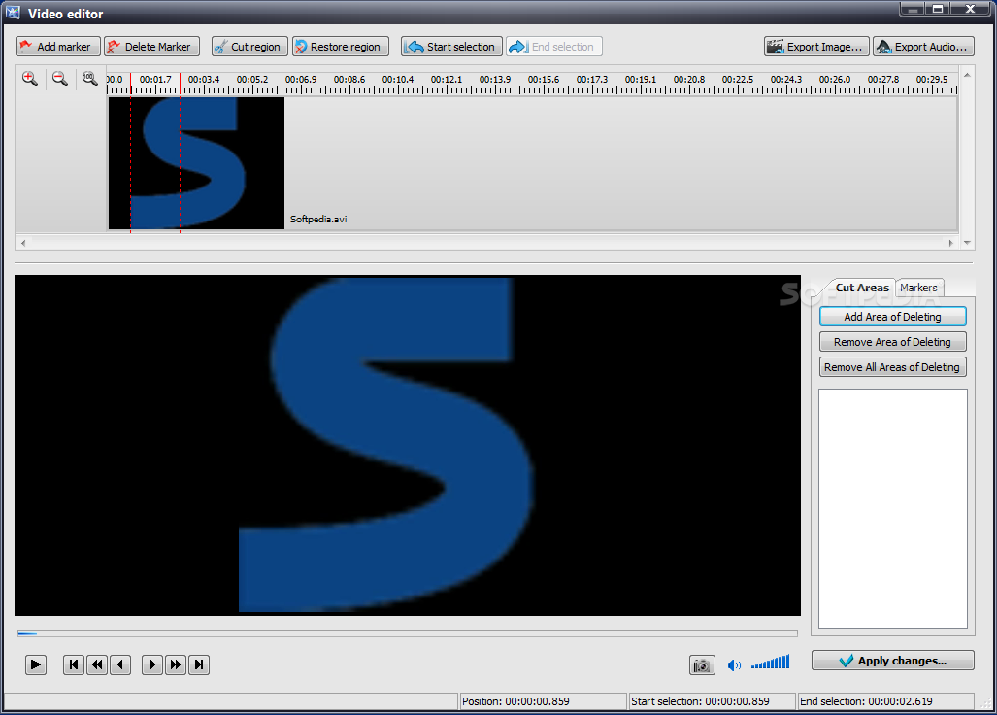Click the video preview frame

coord(408,445)
